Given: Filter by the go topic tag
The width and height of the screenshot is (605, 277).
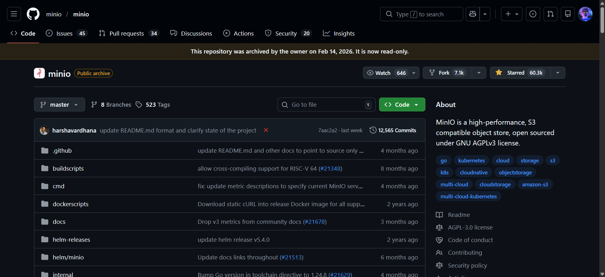Looking at the screenshot, I should coord(444,161).
